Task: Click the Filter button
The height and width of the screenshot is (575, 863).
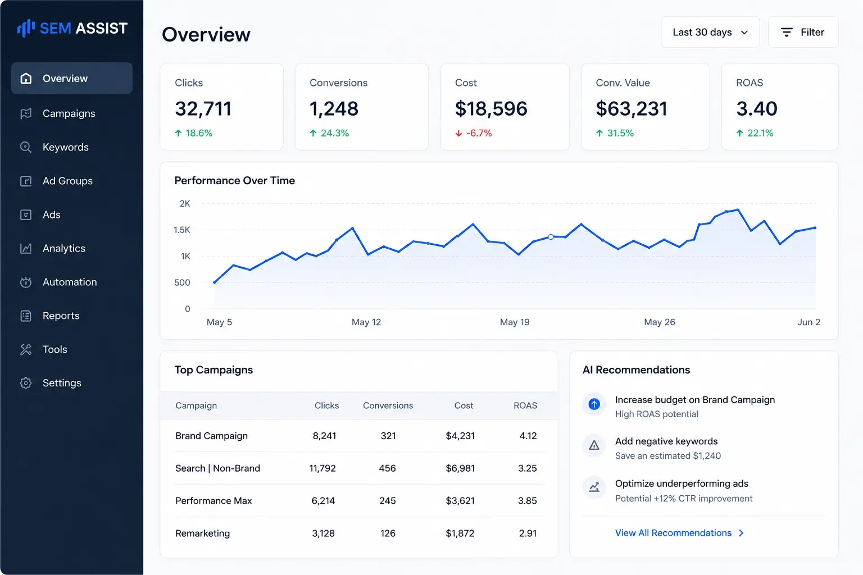Action: pos(803,32)
